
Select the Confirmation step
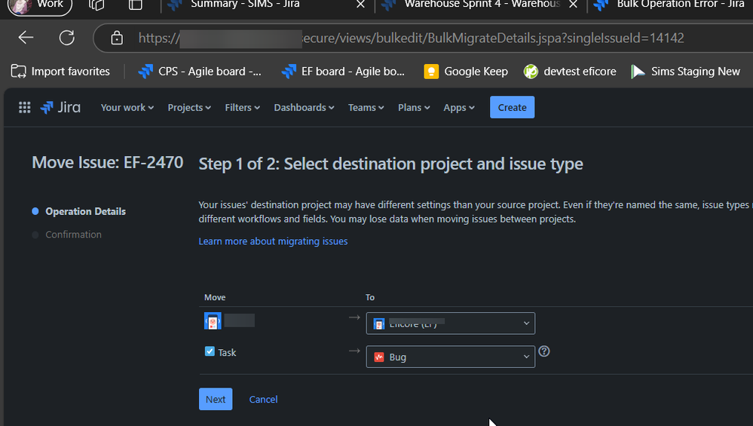(73, 234)
